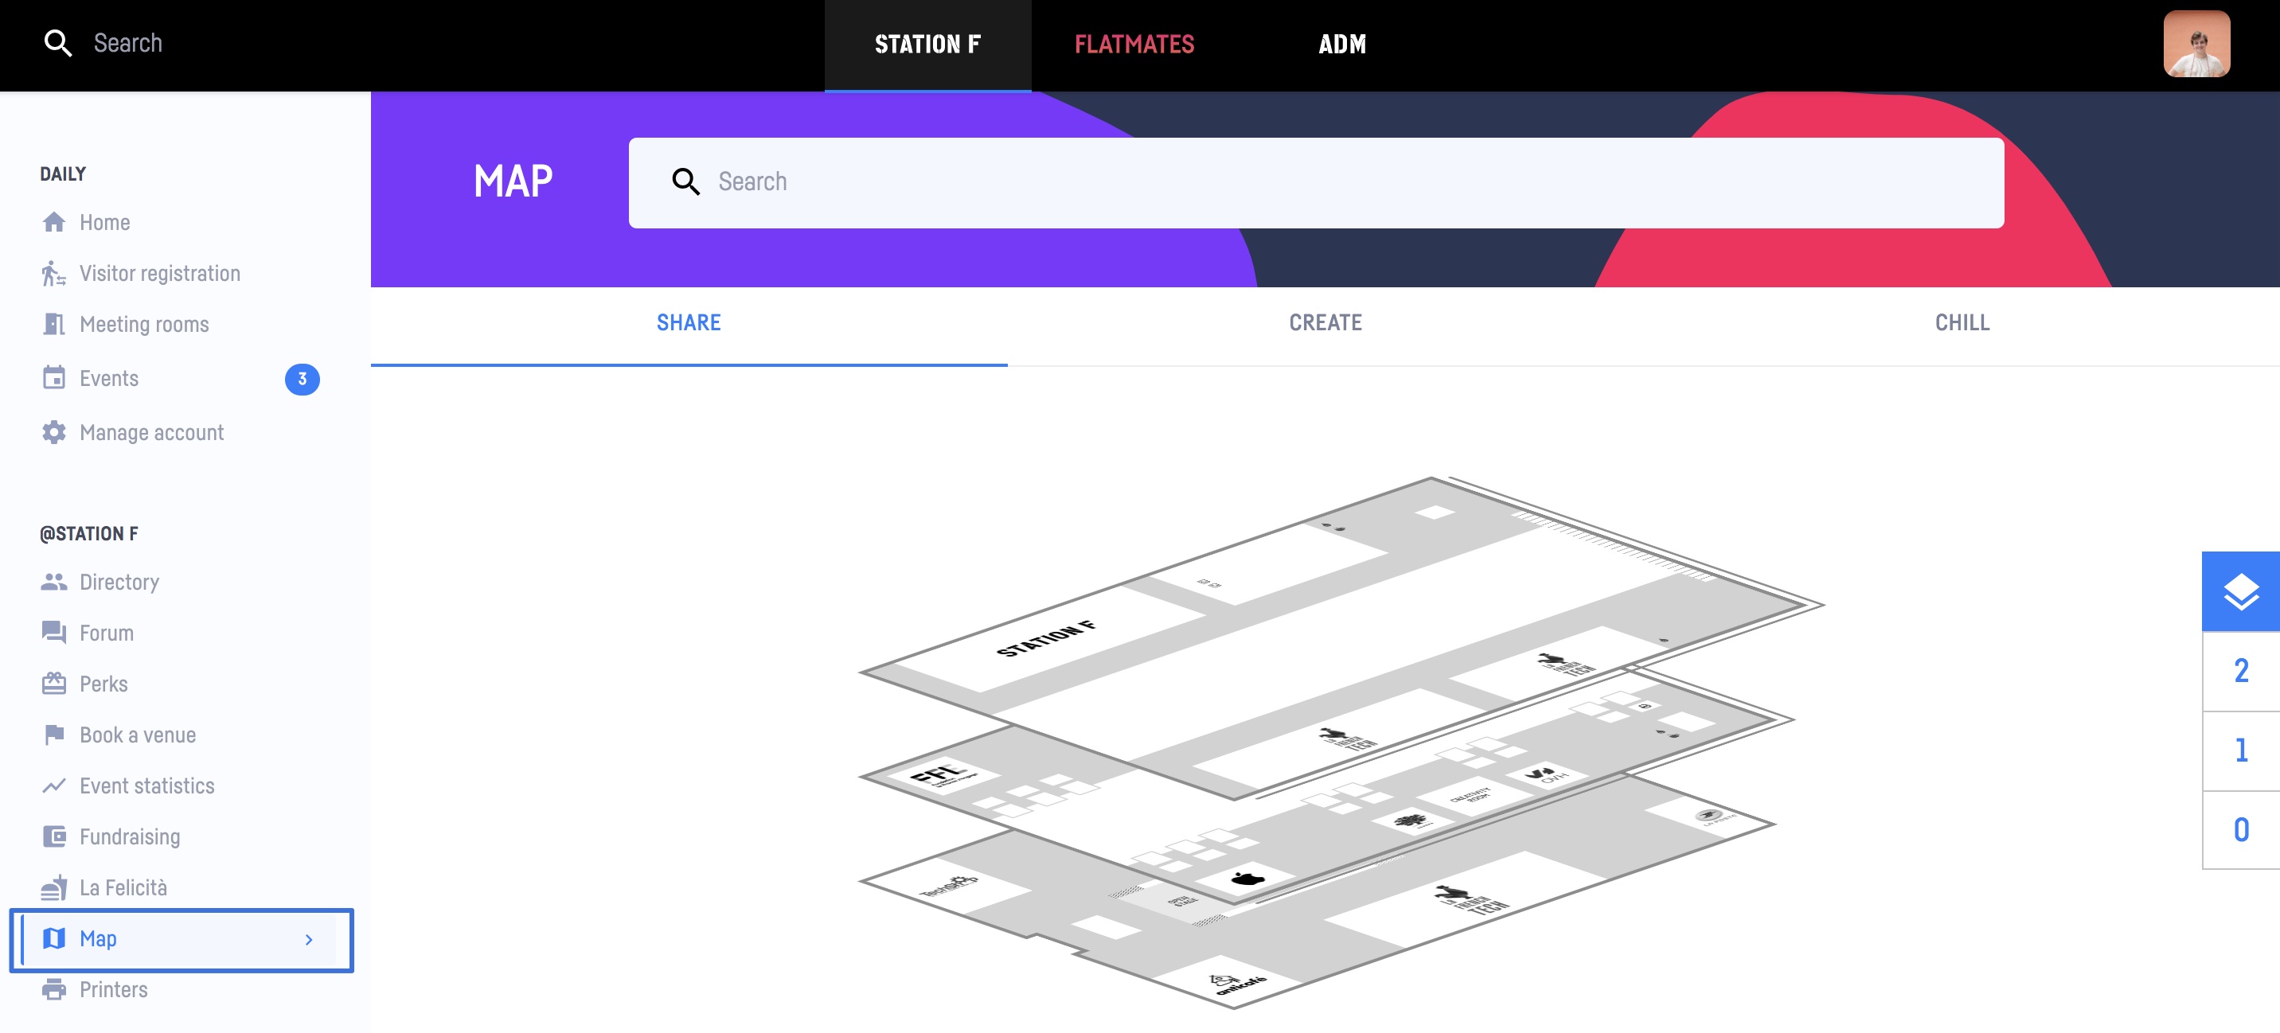
Task: Select floor 0 on the map
Action: pyautogui.click(x=2240, y=830)
